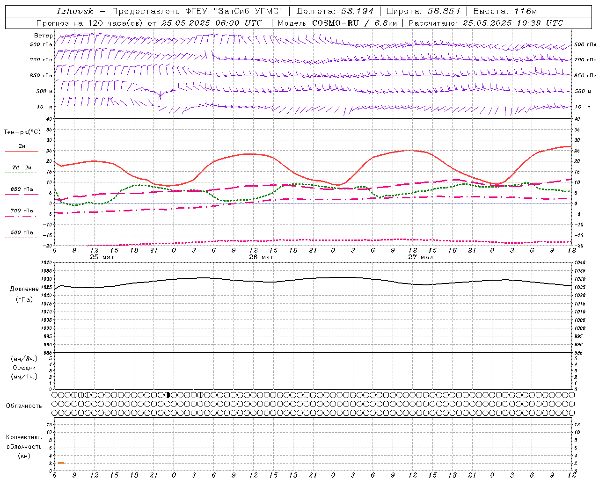Screen dimensions: 599x479
Task: Click the half-filled black cloud cover circle
Action: pyautogui.click(x=168, y=395)
